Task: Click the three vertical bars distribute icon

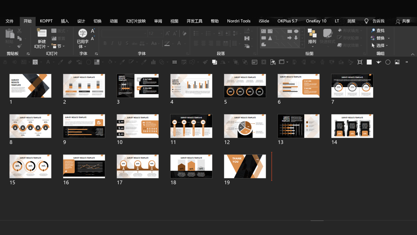Action: pyautogui.click(x=175, y=62)
